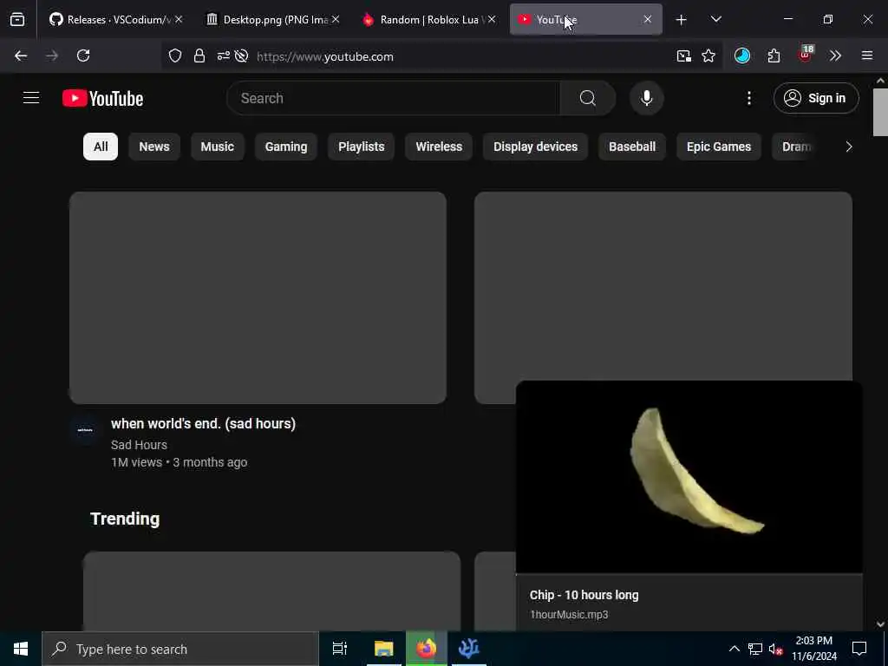Open a new browser tab

(681, 20)
